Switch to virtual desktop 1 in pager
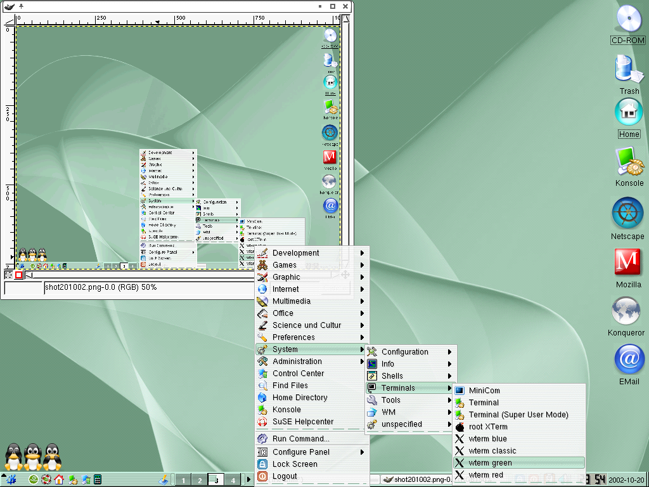Viewport: 649px width, 487px height. (183, 481)
